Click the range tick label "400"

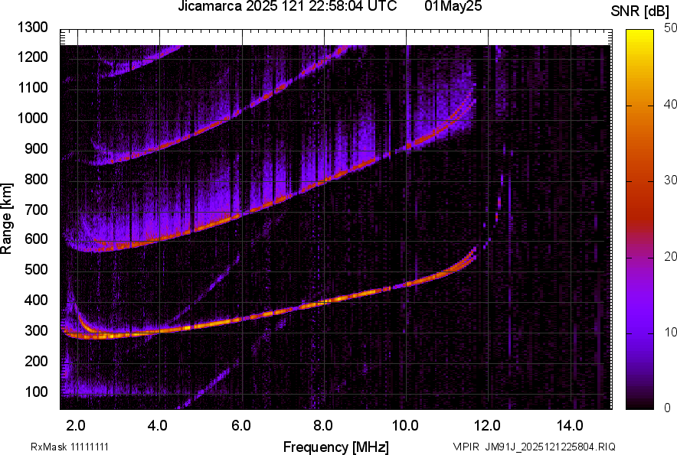click(x=36, y=300)
